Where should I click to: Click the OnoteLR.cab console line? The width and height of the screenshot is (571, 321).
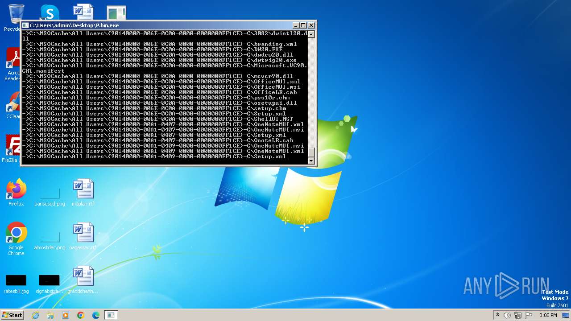coord(158,140)
